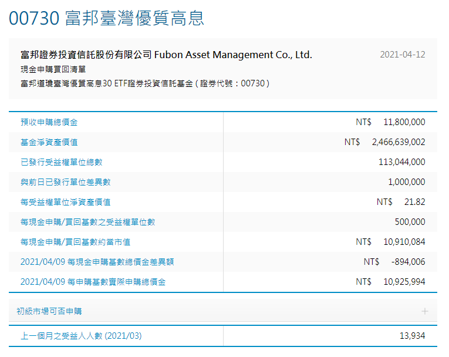This screenshot has width=449, height=357.
Task: Click the value NT$ -894,006
Action: (x=394, y=262)
